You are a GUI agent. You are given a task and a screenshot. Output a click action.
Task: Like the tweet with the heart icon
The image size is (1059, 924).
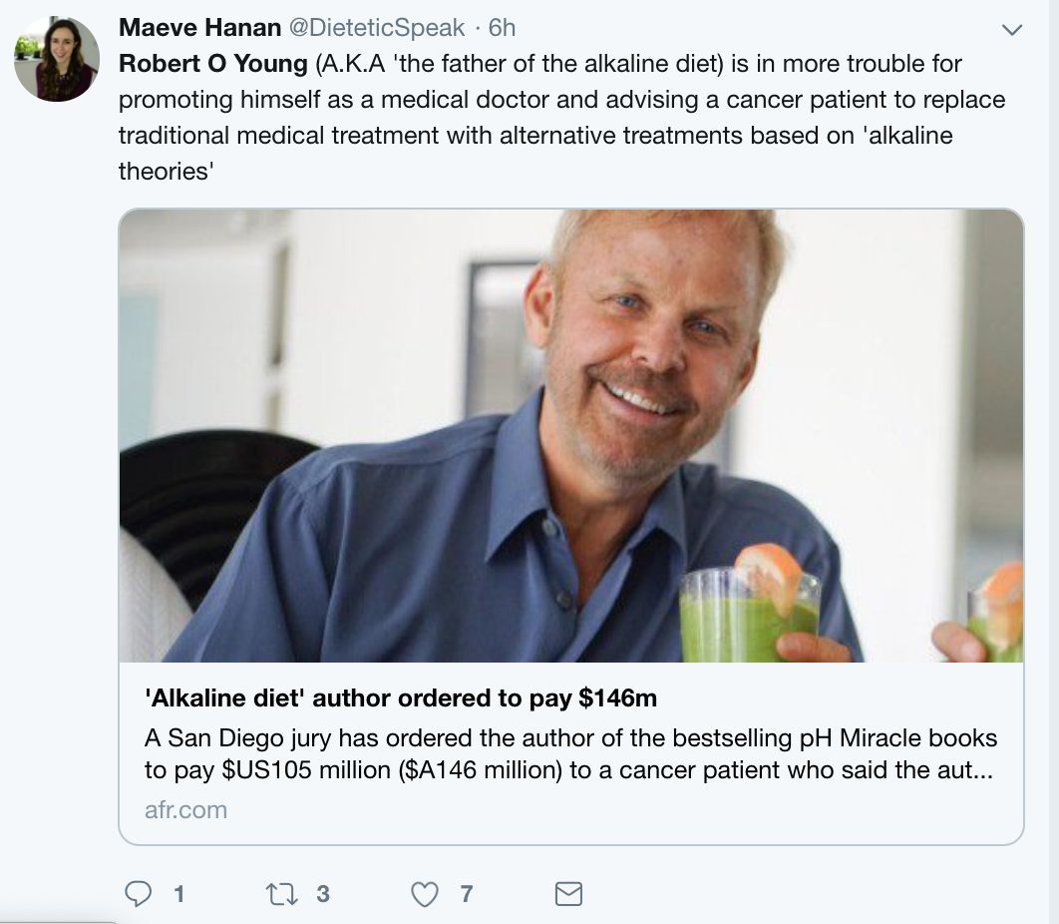425,893
